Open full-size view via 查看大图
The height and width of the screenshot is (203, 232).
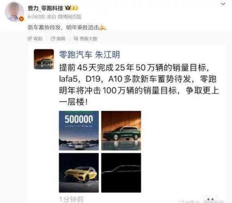pos(86,39)
